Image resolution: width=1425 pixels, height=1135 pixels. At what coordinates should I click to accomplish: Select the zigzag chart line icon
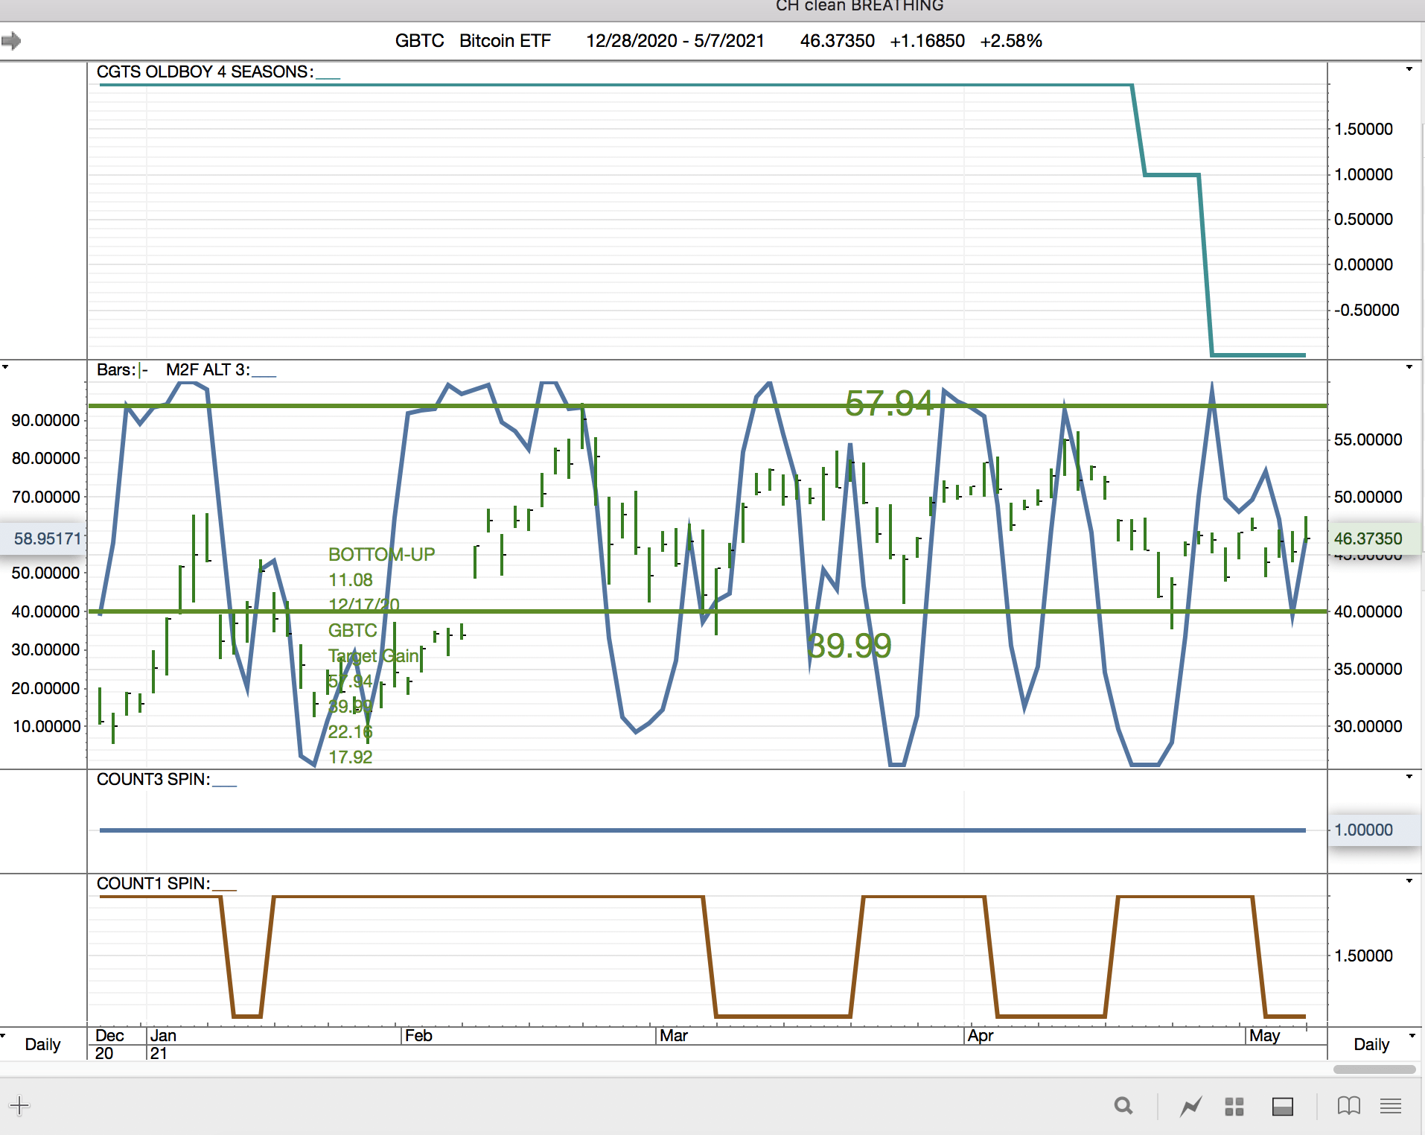[x=1190, y=1107]
